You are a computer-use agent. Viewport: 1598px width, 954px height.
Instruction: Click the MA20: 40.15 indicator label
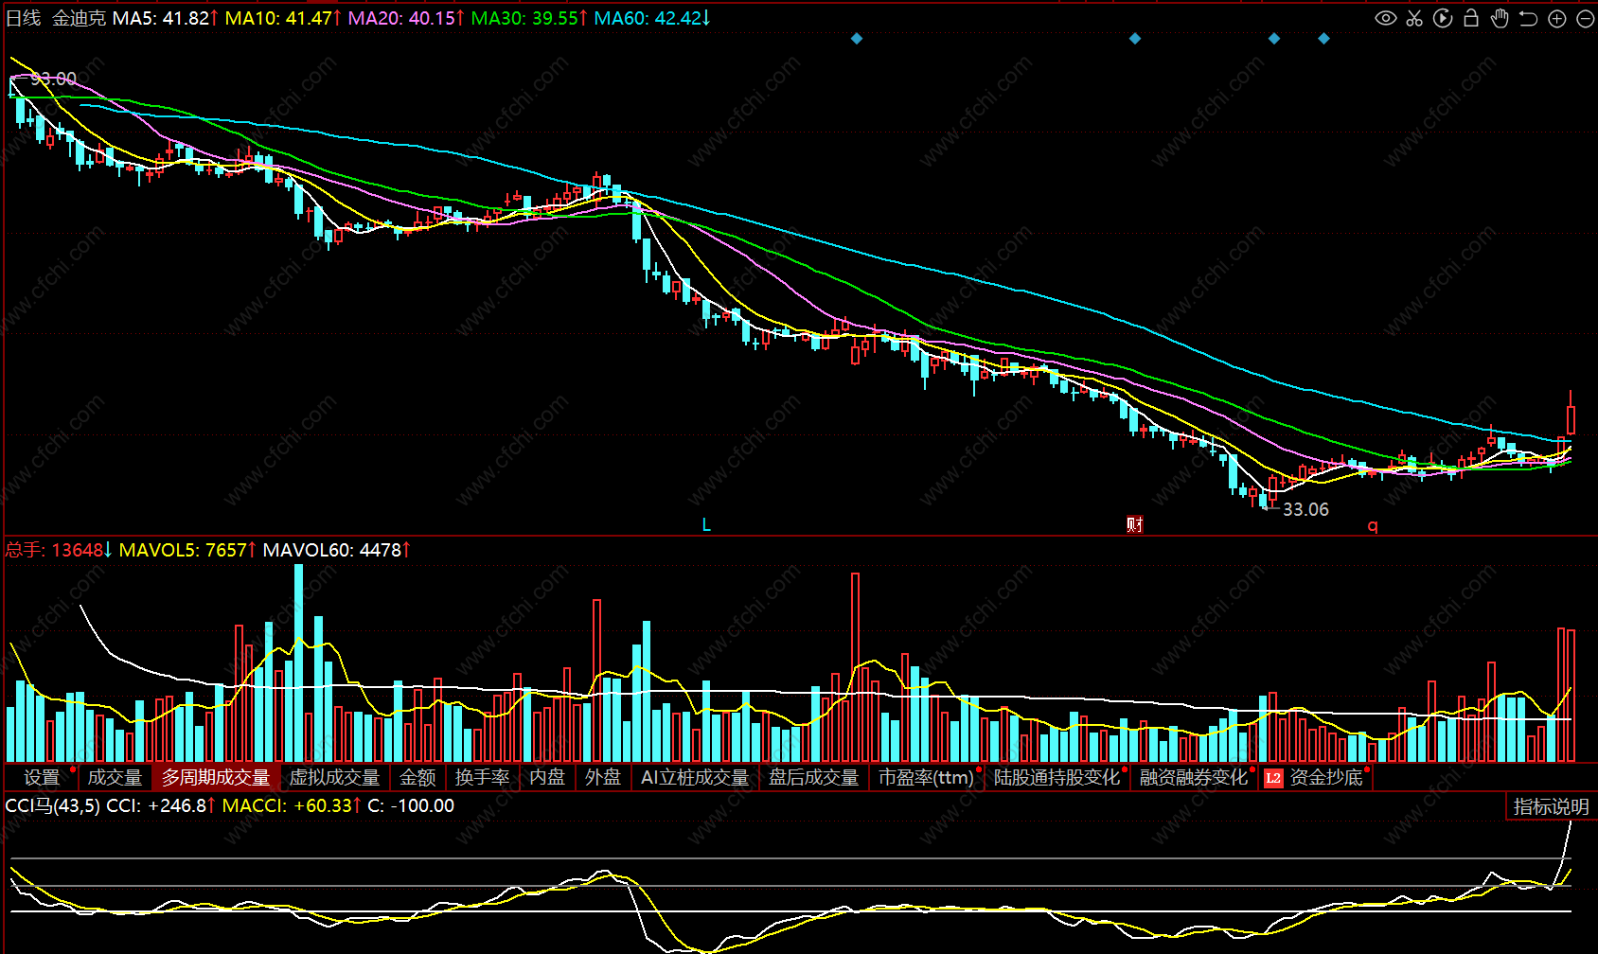click(x=405, y=18)
